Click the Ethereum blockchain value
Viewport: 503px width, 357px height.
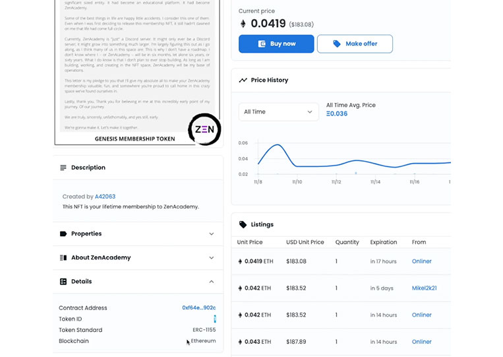[x=204, y=341]
